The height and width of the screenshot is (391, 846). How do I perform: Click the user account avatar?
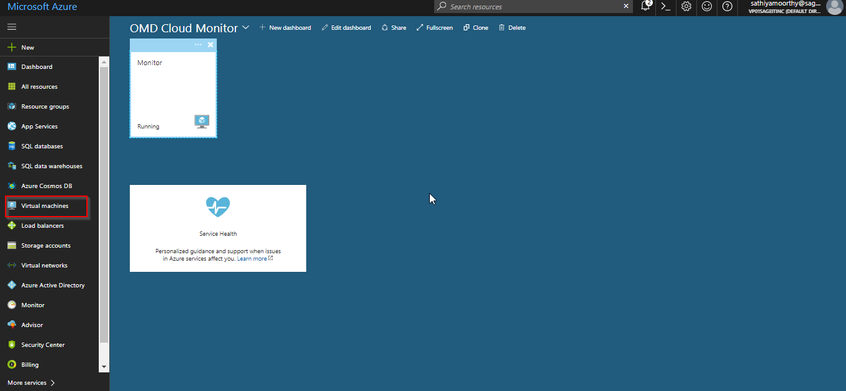click(x=834, y=7)
